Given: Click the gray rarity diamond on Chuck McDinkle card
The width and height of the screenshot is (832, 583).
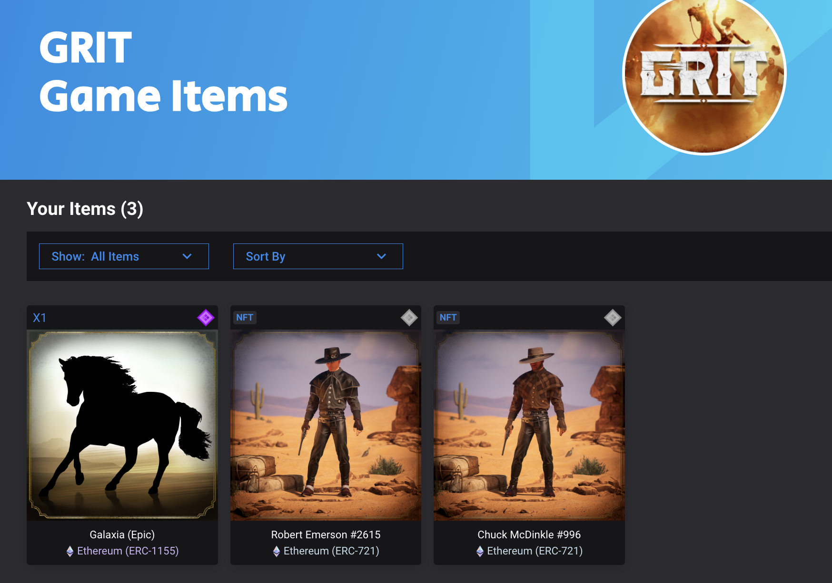Looking at the screenshot, I should coord(613,318).
